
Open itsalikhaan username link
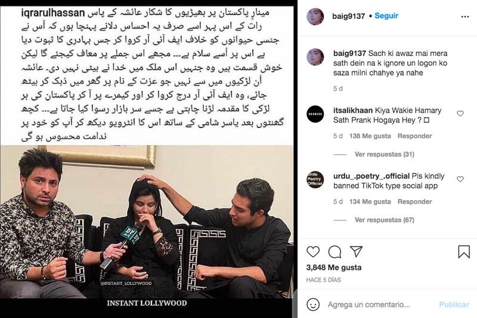pos(353,111)
